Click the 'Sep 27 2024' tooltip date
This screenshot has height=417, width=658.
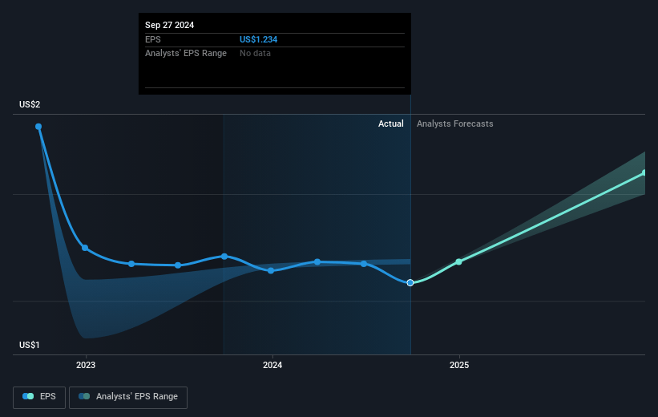170,25
